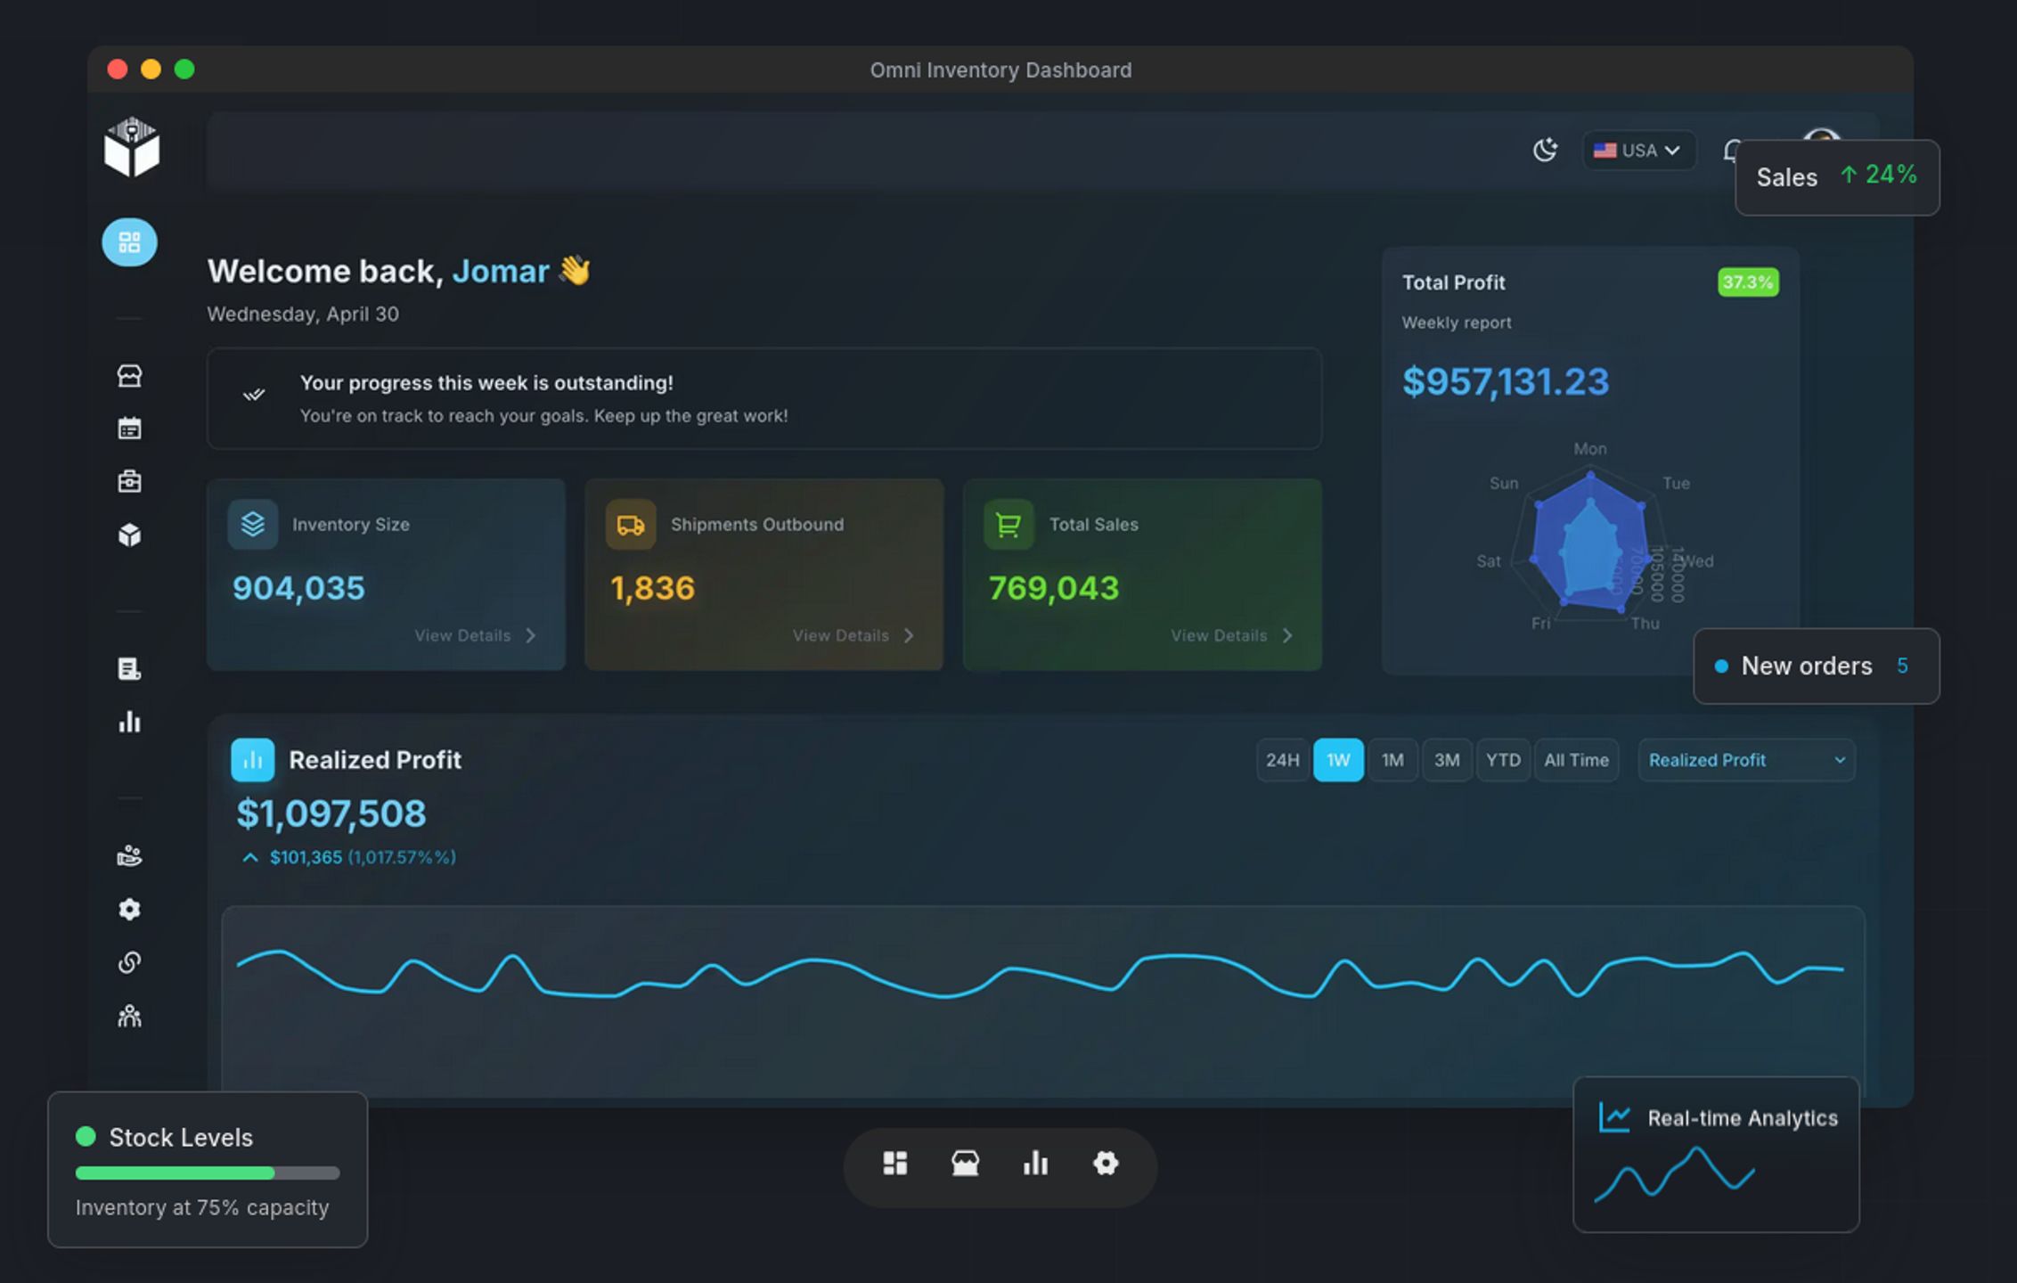
Task: Expand the Realized Profit metric dropdown
Action: pos(1746,760)
